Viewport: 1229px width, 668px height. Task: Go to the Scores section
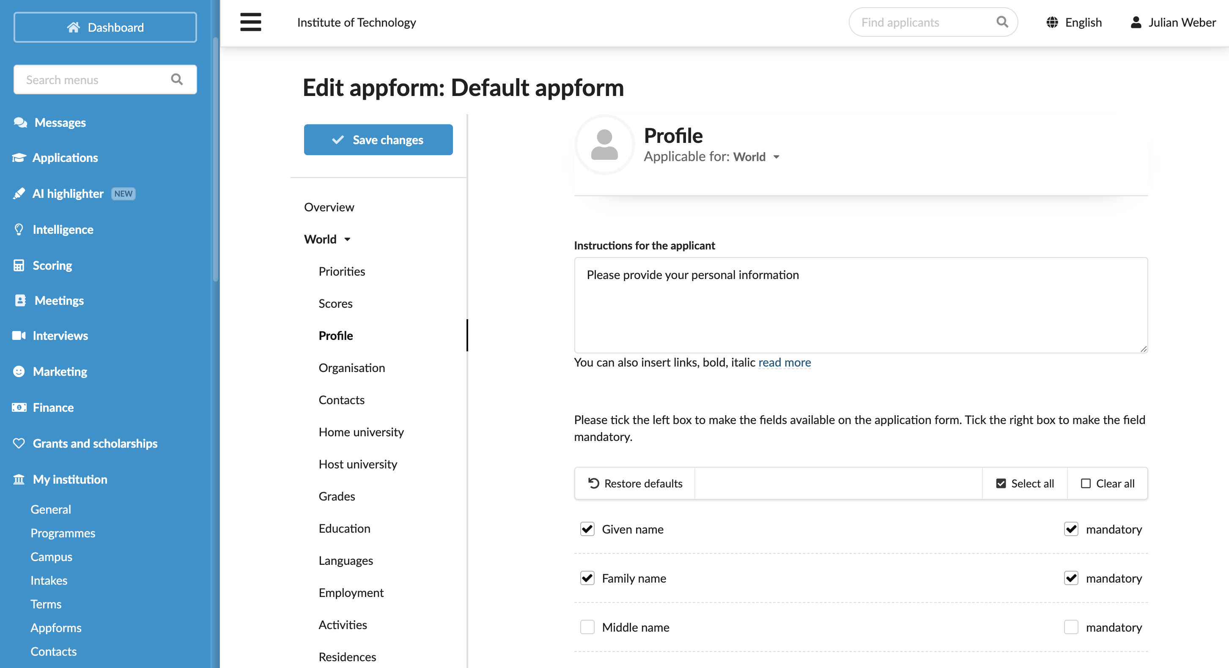[x=335, y=303]
